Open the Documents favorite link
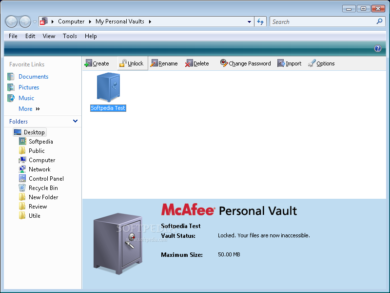Viewport: 390px width, 293px height. (33, 77)
